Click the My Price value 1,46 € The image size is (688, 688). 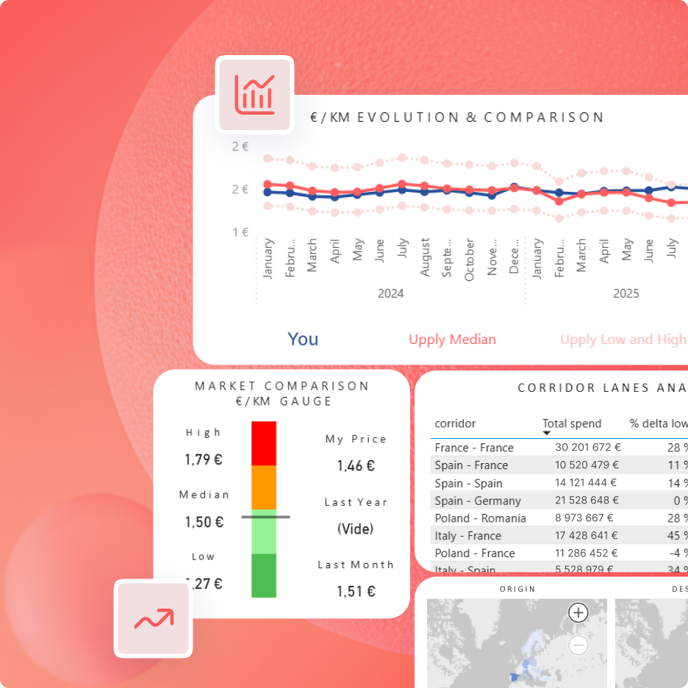356,466
